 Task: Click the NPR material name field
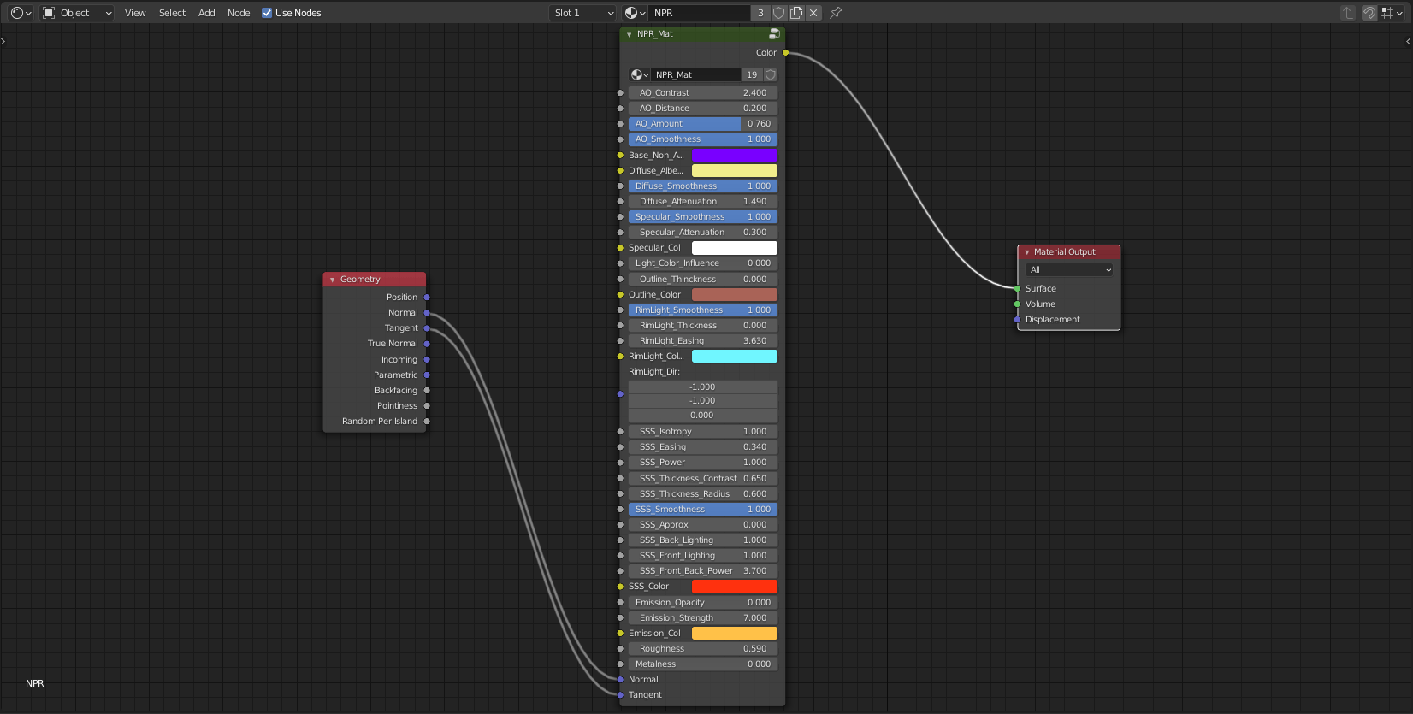[699, 13]
